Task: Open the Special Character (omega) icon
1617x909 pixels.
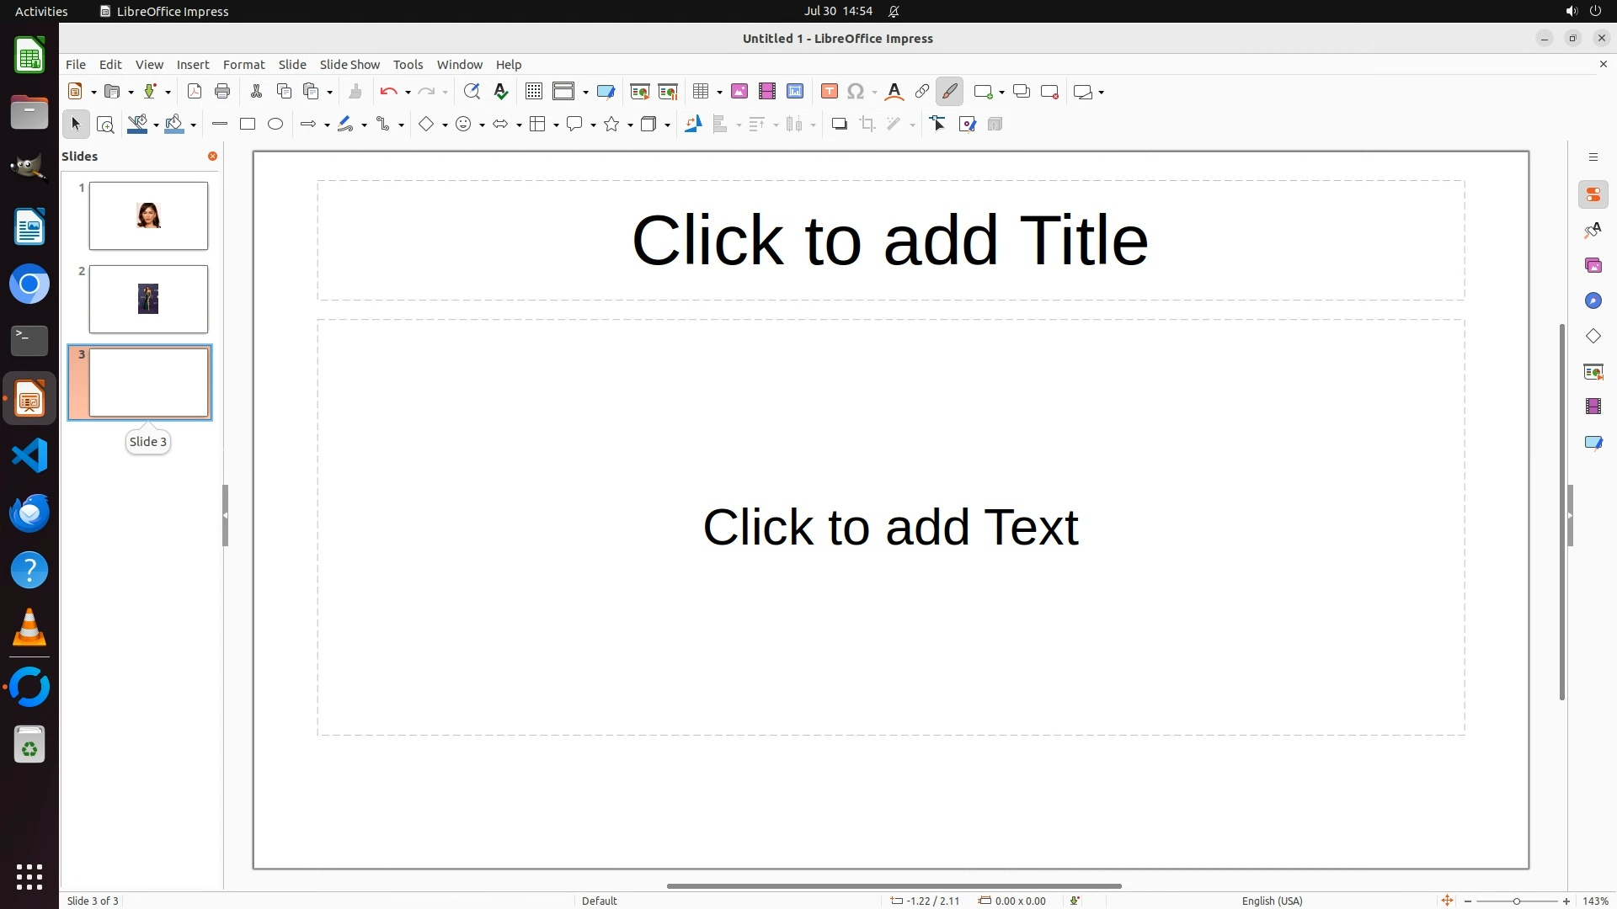Action: (x=856, y=92)
